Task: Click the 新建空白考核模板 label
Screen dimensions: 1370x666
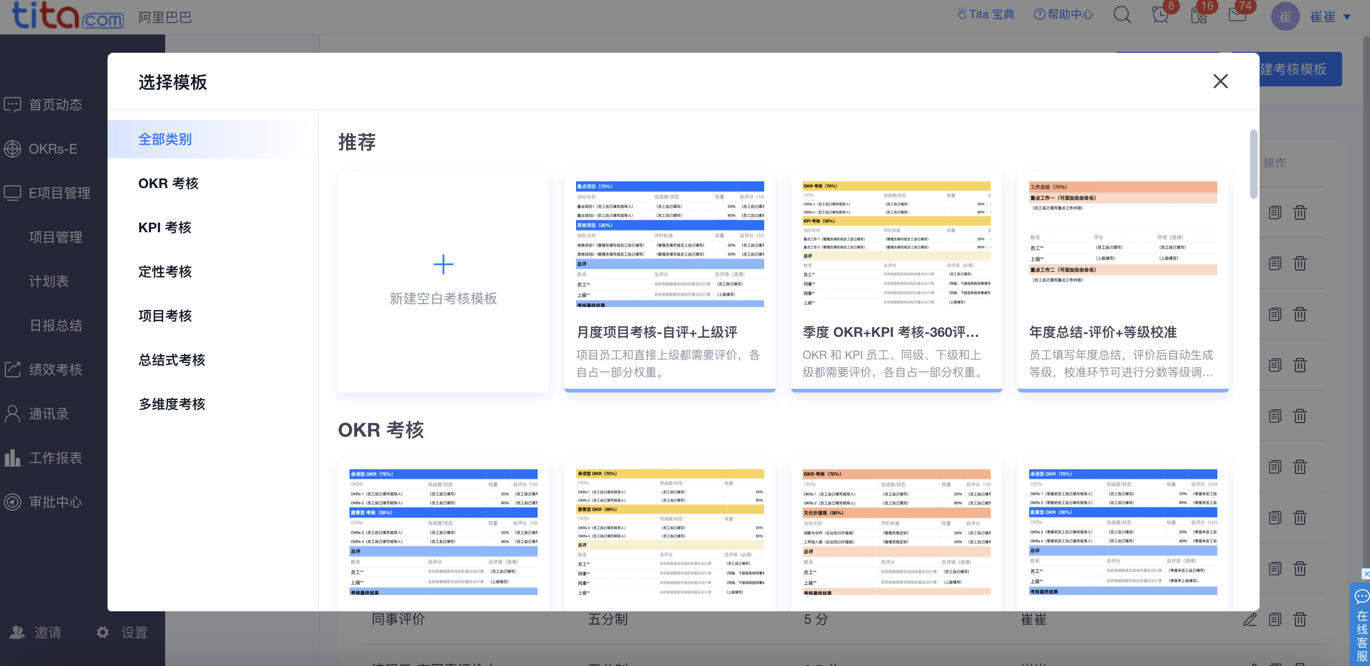Action: pos(443,298)
